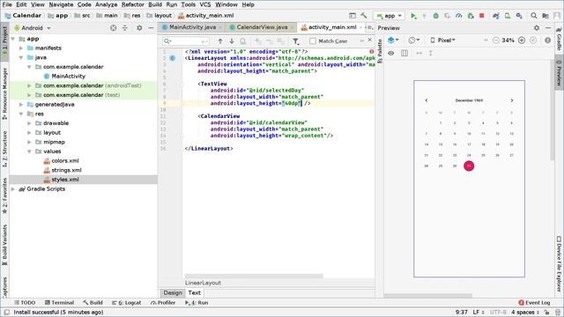564x317 pixels.
Task: Open Project panel settings gear
Action: click(x=139, y=27)
